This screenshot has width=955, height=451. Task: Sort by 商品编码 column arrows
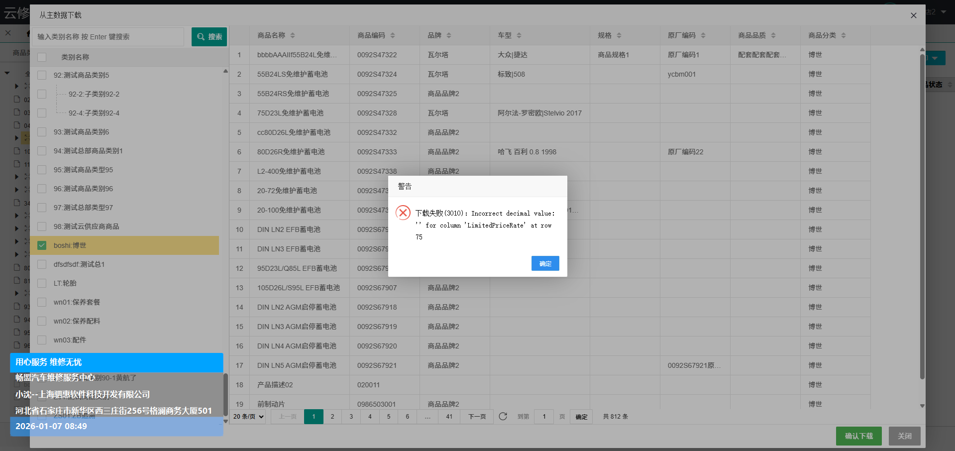(393, 35)
